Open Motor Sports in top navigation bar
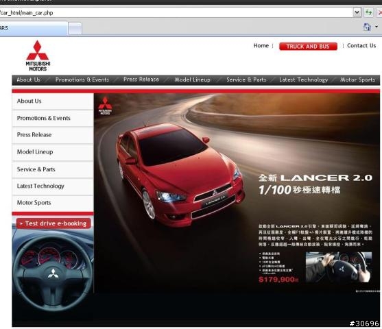Image resolution: width=382 pixels, height=329 pixels. (357, 80)
